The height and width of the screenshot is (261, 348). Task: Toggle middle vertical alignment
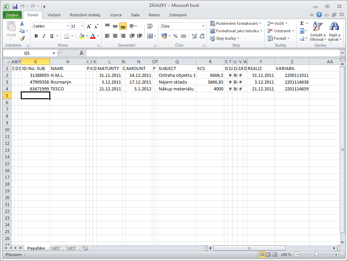coord(115,26)
